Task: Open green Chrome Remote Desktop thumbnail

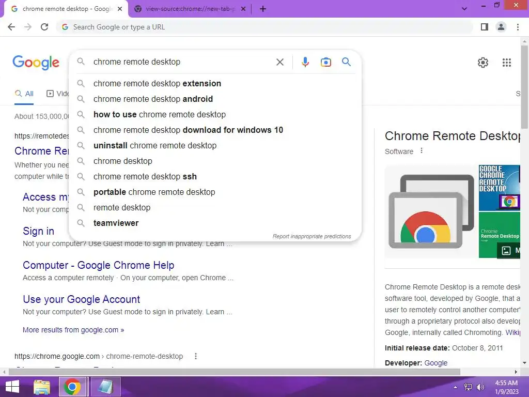Action: pyautogui.click(x=500, y=235)
